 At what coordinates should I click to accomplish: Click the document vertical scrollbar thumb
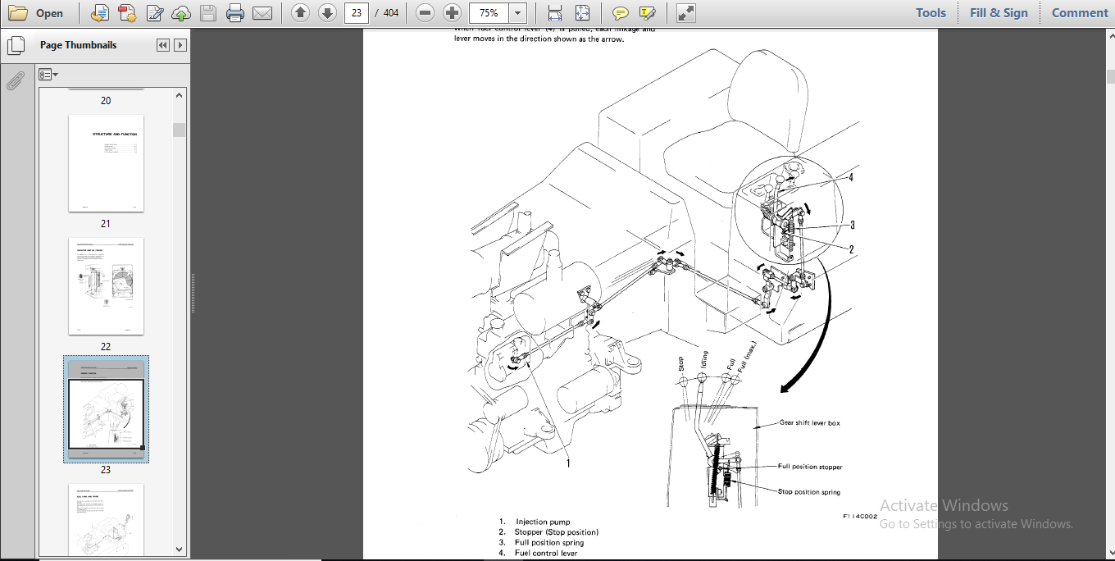1110,76
